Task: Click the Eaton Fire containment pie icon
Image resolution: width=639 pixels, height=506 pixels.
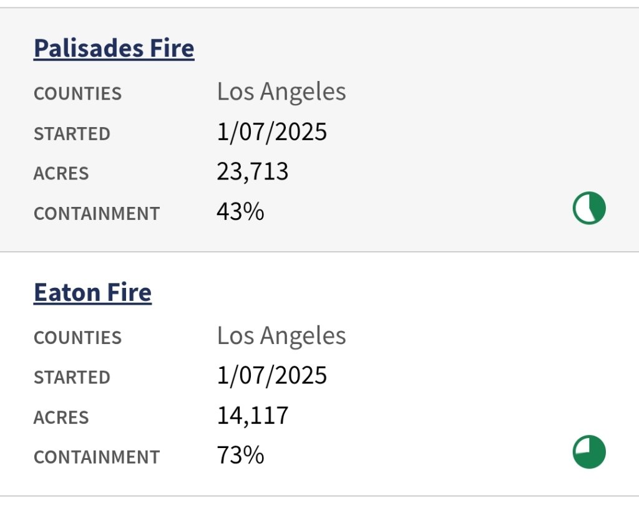Action: pos(589,452)
